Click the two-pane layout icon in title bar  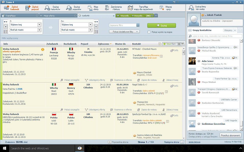click(x=174, y=2)
